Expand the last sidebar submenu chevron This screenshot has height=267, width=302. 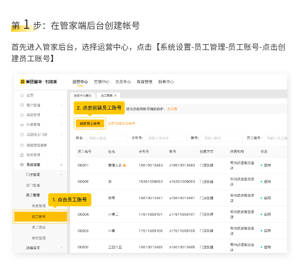pos(61,248)
